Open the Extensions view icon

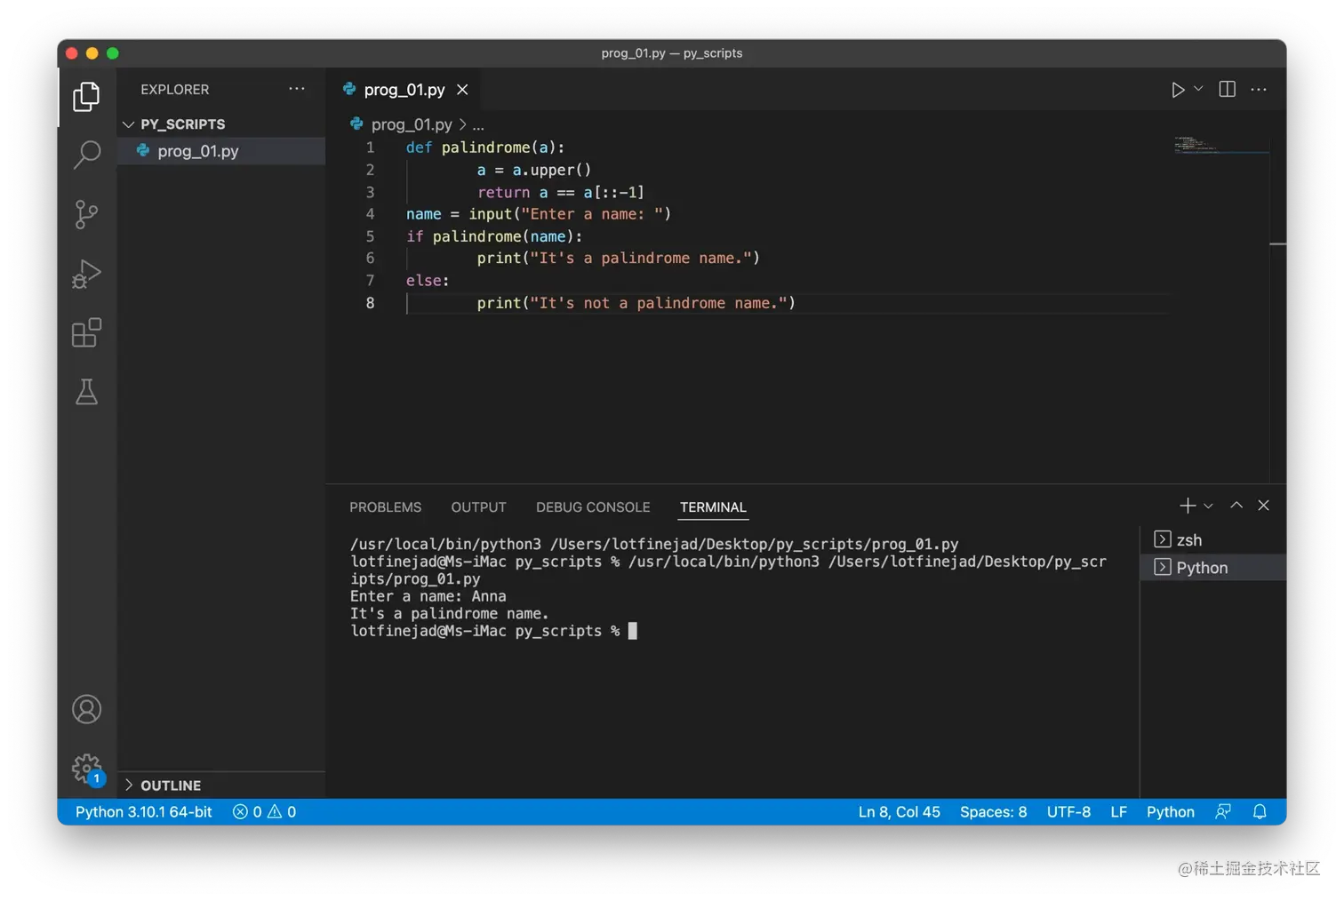coord(86,332)
